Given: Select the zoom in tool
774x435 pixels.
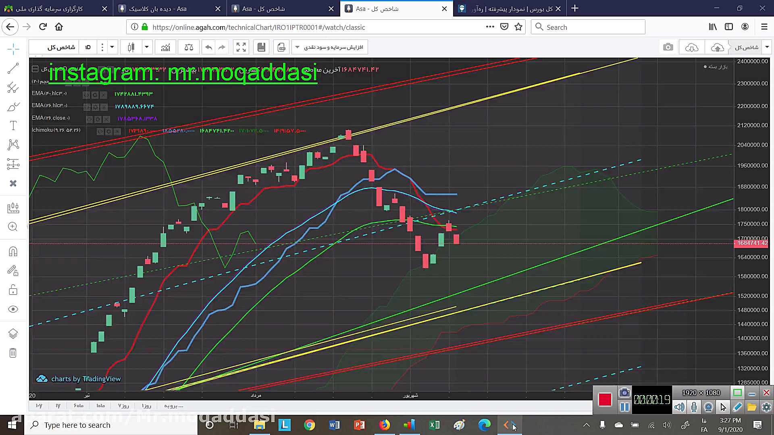Looking at the screenshot, I should pos(13,226).
